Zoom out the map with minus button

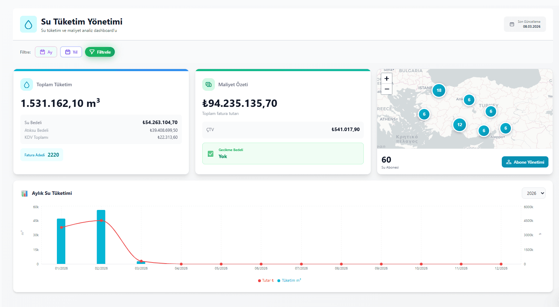(387, 89)
